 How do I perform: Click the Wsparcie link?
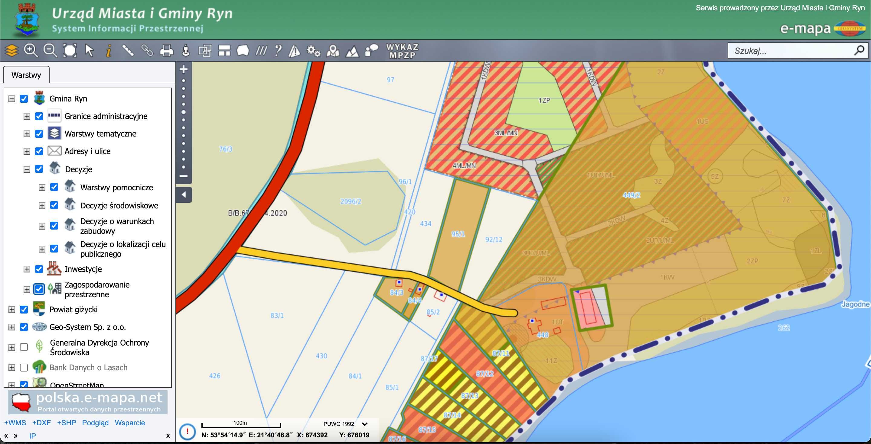pyautogui.click(x=130, y=423)
